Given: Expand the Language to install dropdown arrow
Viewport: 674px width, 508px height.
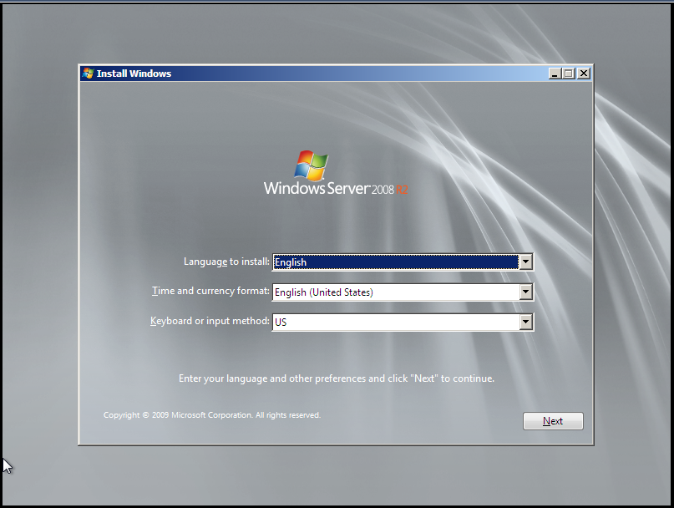Looking at the screenshot, I should click(525, 262).
